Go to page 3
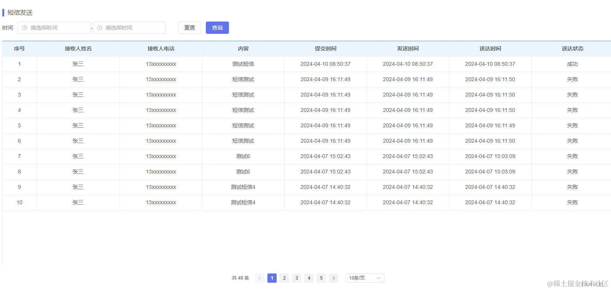The width and height of the screenshot is (611, 290). click(x=297, y=278)
